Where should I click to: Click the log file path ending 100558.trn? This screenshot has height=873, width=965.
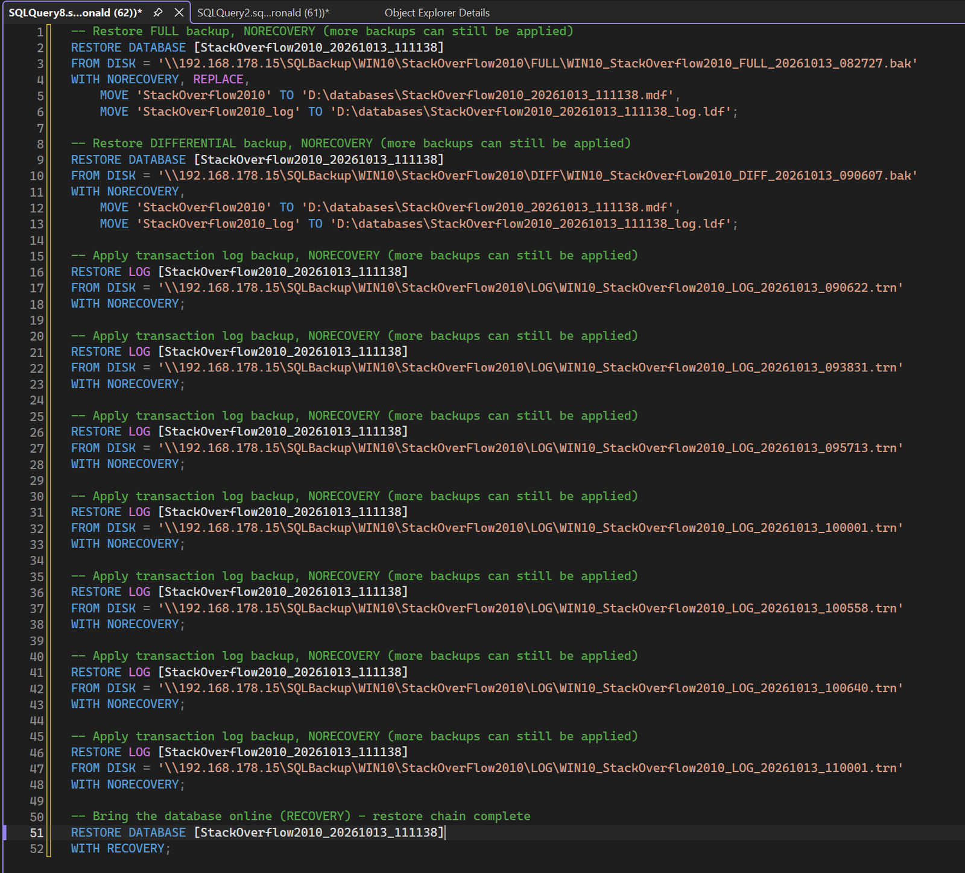pyautogui.click(x=531, y=608)
